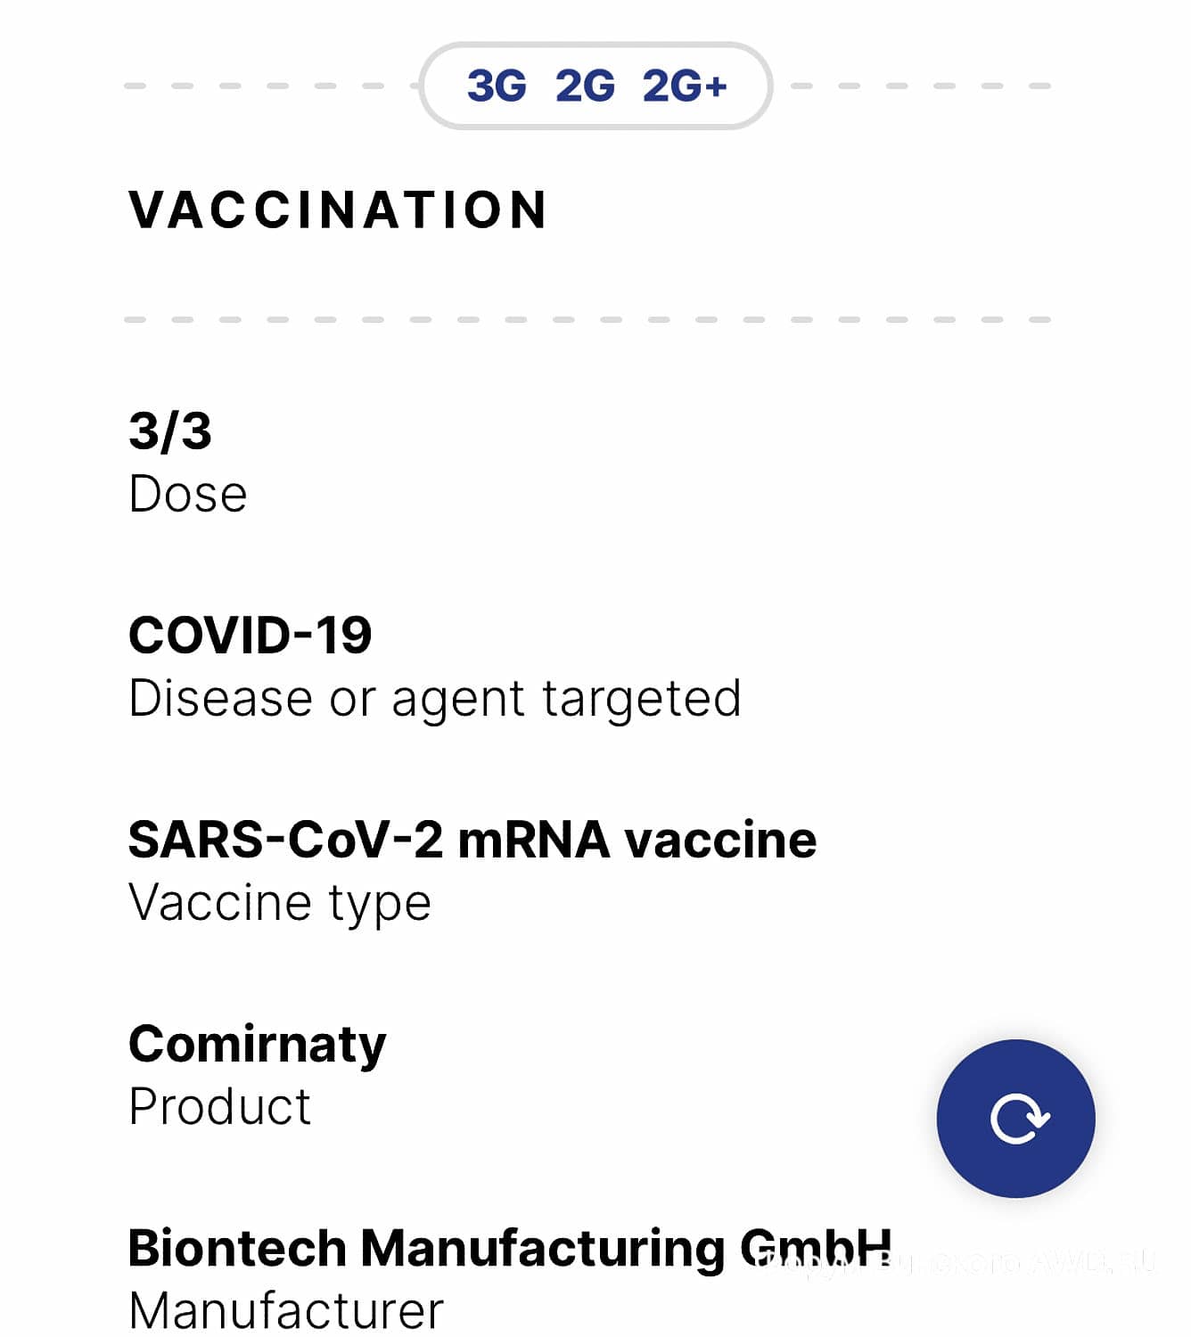Tap the Product field label
The height and width of the screenshot is (1337, 1191).
(x=220, y=1107)
